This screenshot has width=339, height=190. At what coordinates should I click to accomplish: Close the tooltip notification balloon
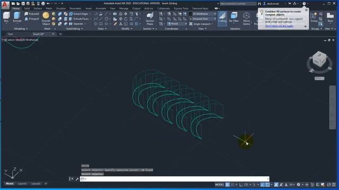click(306, 10)
